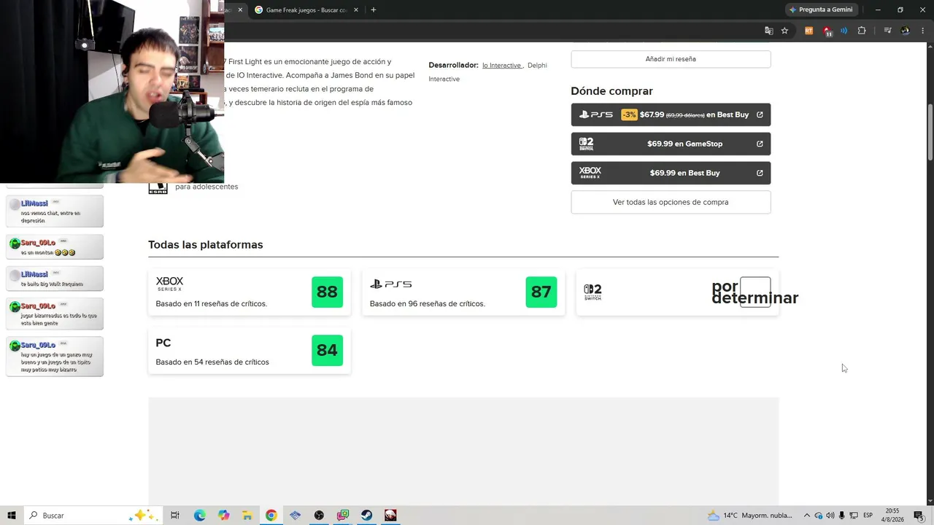Open a new browser tab

(374, 10)
